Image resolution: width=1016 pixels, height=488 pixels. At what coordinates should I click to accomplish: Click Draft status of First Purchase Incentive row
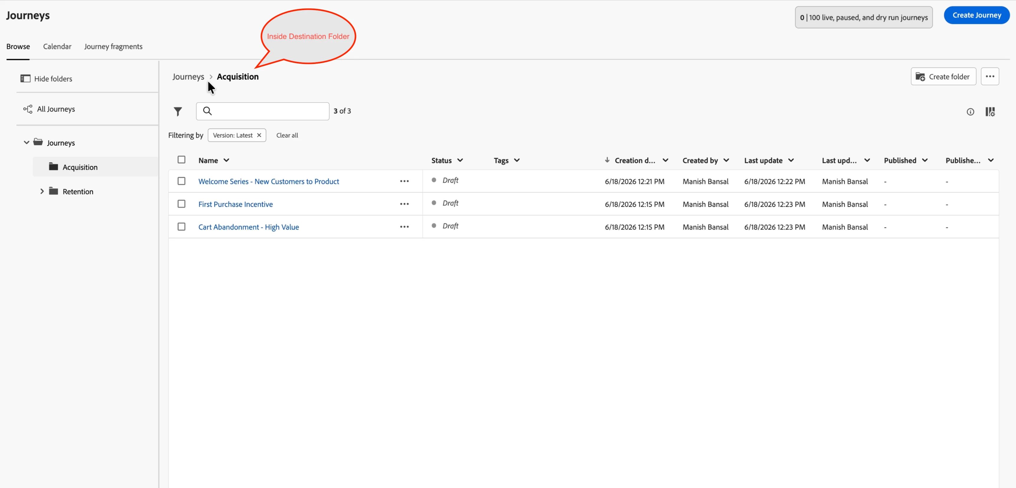450,203
